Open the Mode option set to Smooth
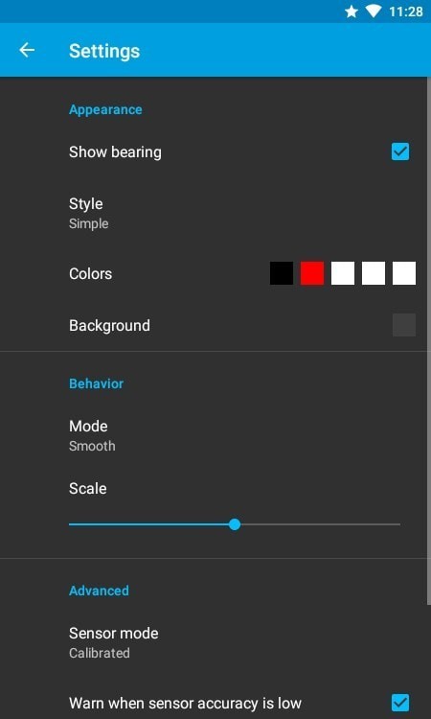Viewport: 431px width, 719px height. pyautogui.click(x=215, y=435)
